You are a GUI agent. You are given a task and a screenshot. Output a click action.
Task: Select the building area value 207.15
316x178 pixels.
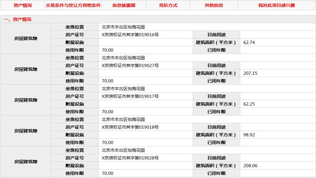coord(250,73)
